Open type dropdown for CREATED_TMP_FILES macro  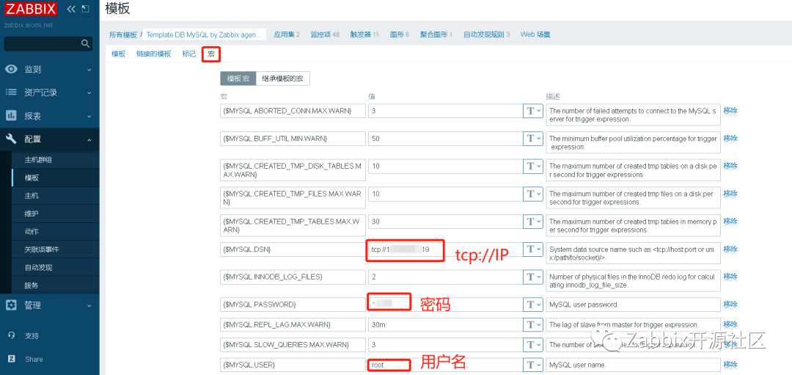coord(533,194)
